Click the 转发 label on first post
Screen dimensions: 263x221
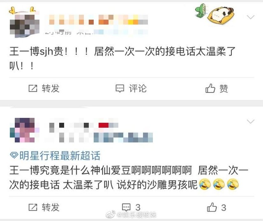[51, 88]
